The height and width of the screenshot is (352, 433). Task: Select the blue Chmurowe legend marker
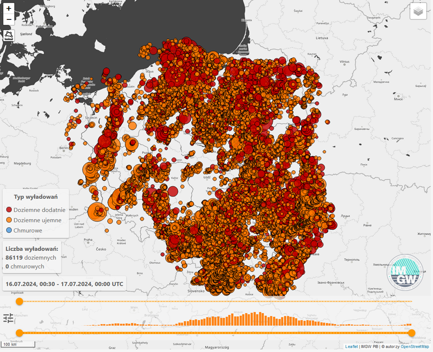pyautogui.click(x=9, y=230)
